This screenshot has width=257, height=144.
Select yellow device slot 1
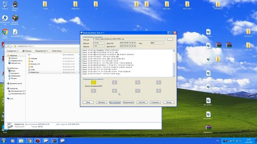pos(94,82)
